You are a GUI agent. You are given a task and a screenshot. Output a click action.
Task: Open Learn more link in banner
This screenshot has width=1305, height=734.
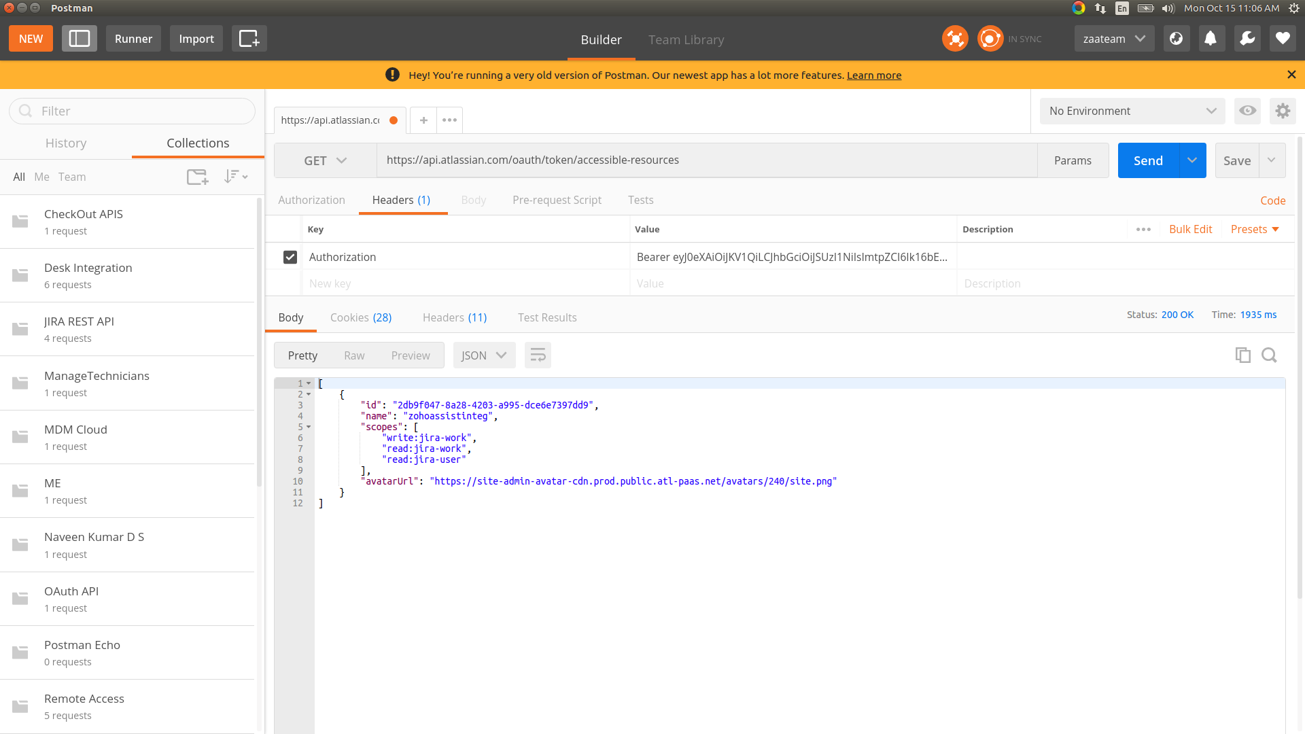[x=873, y=75]
